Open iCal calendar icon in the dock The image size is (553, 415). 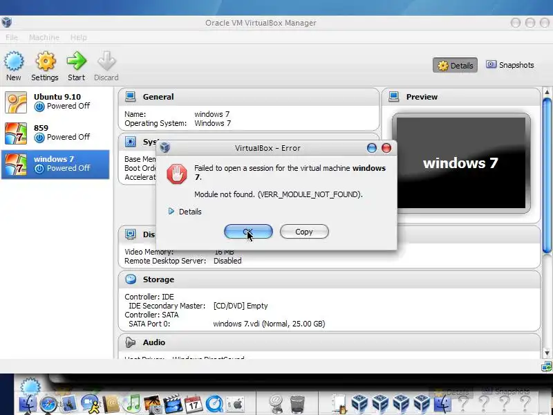(194, 404)
